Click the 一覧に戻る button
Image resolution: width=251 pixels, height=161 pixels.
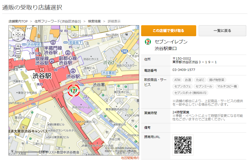click(x=222, y=31)
